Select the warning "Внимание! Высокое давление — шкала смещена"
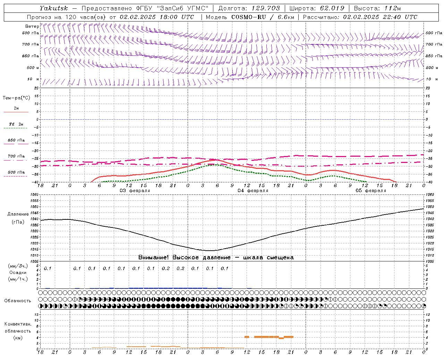Image resolution: width=444 pixels, height=355 pixels. (216, 258)
